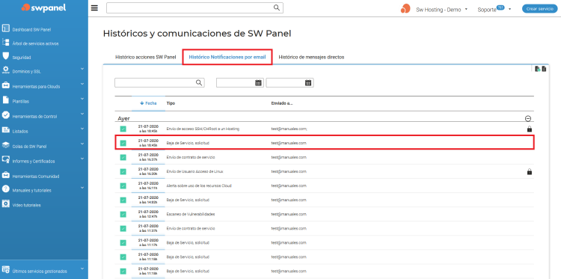Click the Plantillas document icon
Screen dimensions: 561x279
coord(6,100)
